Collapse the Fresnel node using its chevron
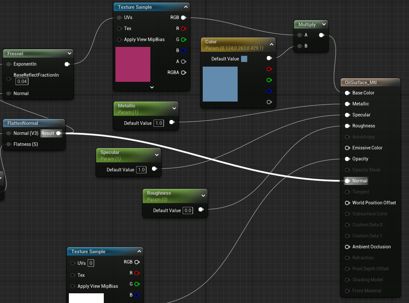Image resolution: width=409 pixels, height=303 pixels. point(69,54)
